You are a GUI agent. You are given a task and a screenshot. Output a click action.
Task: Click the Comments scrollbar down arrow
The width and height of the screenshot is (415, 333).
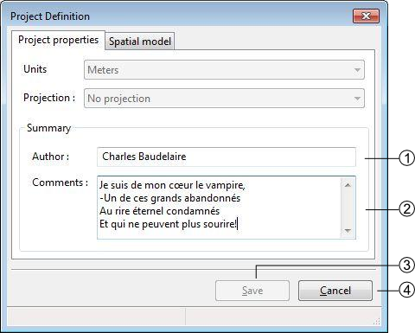[348, 230]
